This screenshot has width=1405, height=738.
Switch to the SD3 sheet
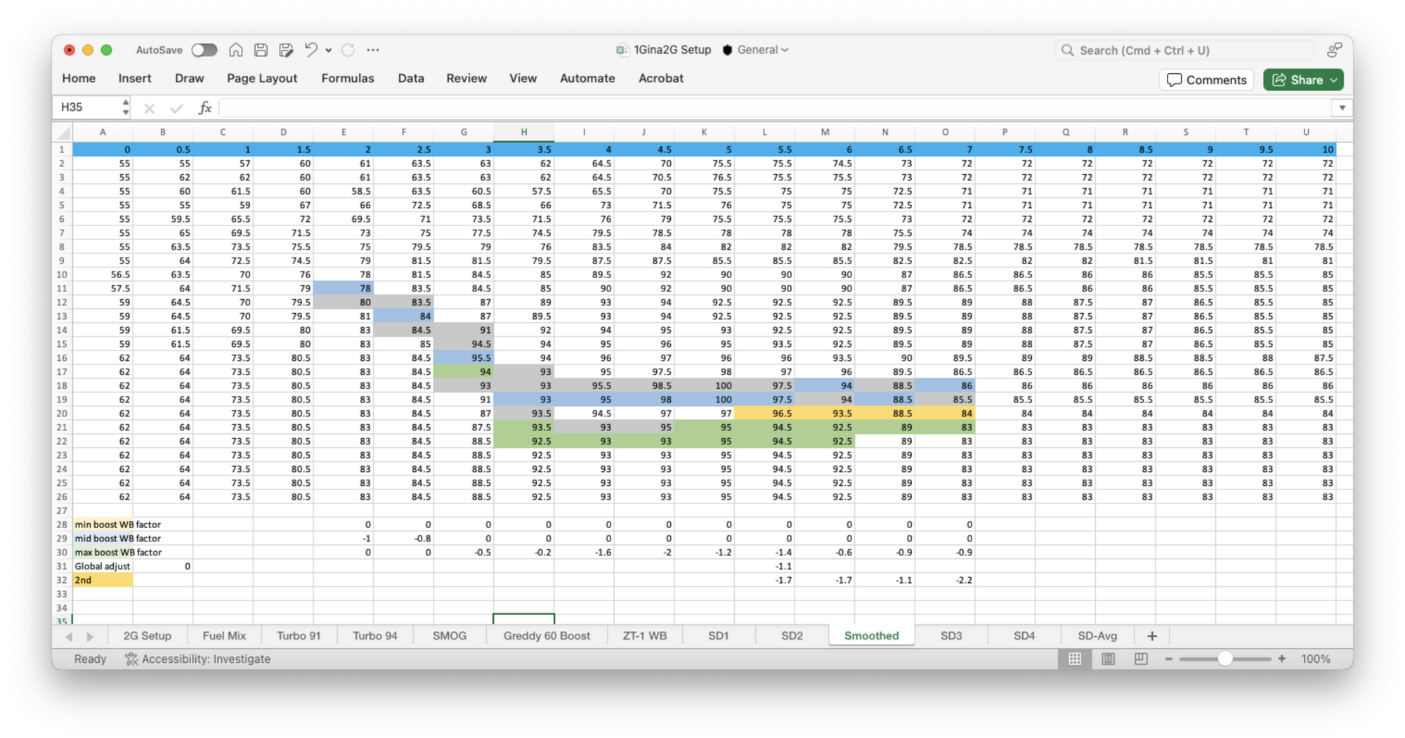pyautogui.click(x=951, y=636)
